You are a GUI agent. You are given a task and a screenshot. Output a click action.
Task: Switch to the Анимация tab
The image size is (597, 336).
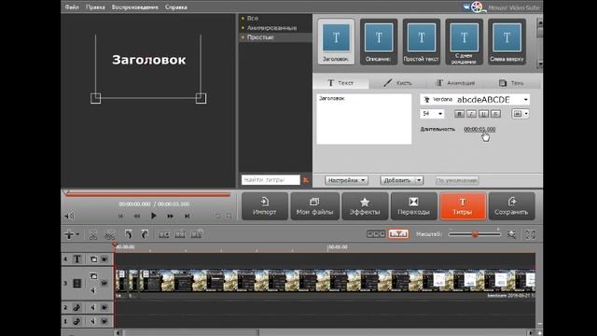(455, 83)
